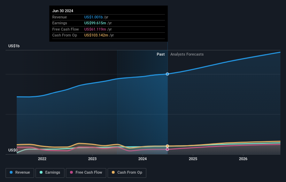Screen dimensions: 286x182
Task: Click the orange Cash From Op data point
Action: (x=167, y=146)
